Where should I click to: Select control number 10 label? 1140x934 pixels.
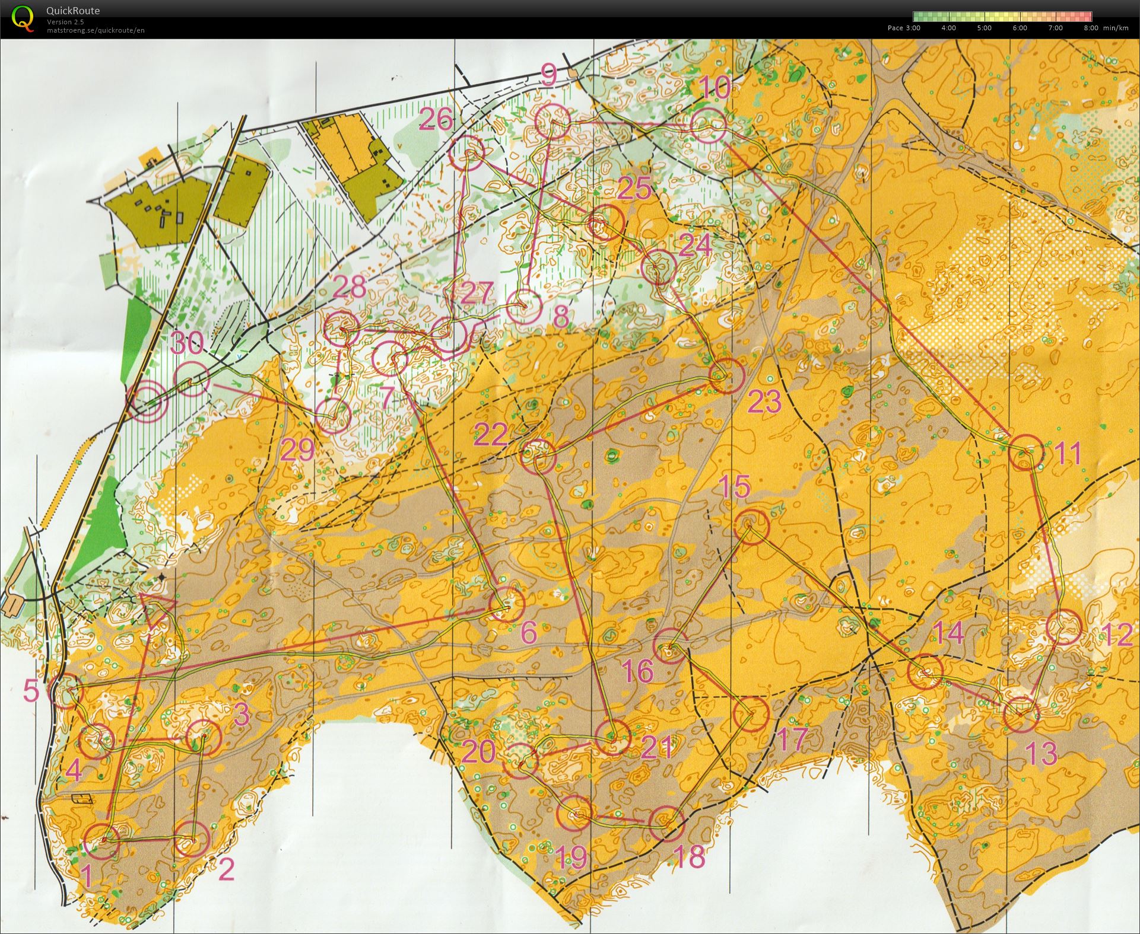click(716, 88)
